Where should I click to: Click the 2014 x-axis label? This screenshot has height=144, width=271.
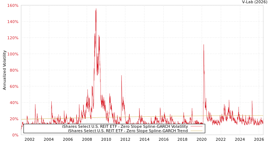point(144,139)
